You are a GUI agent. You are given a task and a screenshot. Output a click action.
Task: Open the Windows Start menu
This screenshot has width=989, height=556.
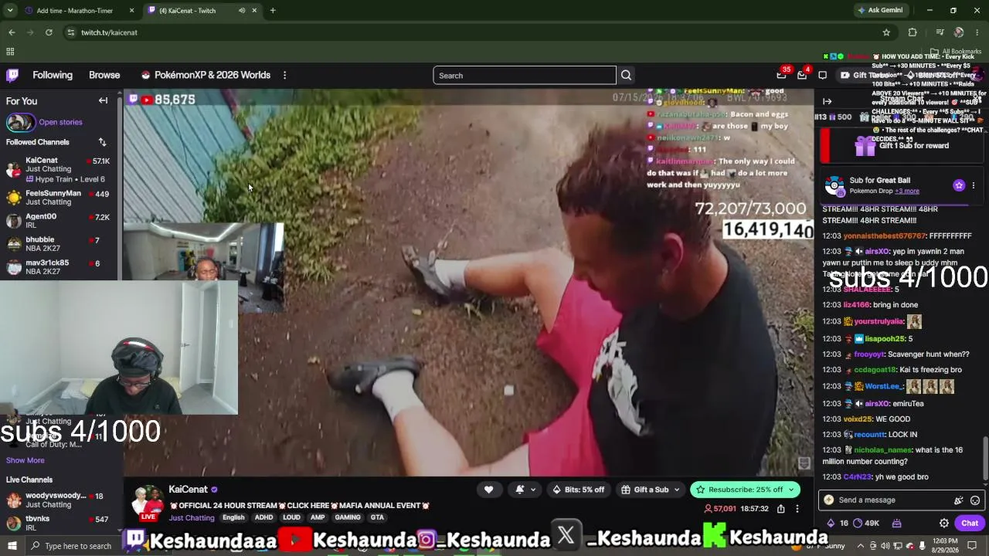point(12,546)
